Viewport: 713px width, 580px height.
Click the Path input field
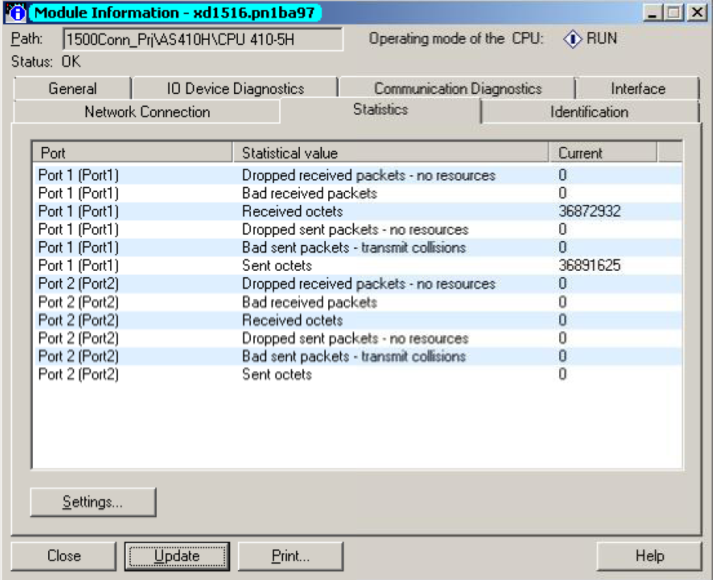click(202, 39)
